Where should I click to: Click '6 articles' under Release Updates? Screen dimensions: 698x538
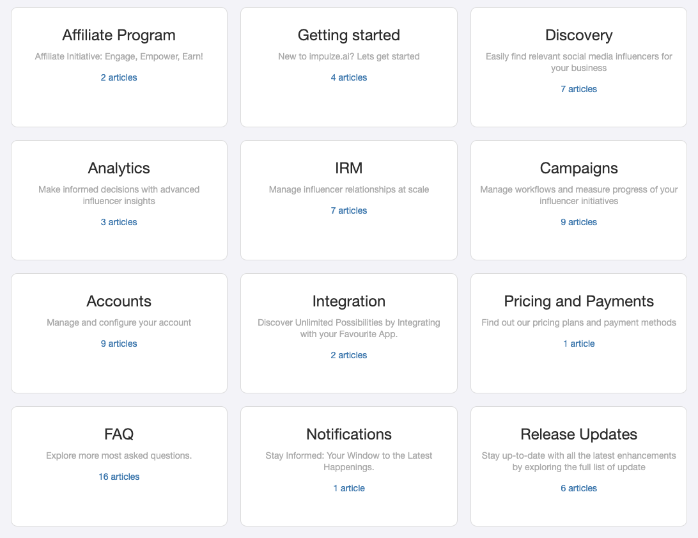tap(578, 488)
